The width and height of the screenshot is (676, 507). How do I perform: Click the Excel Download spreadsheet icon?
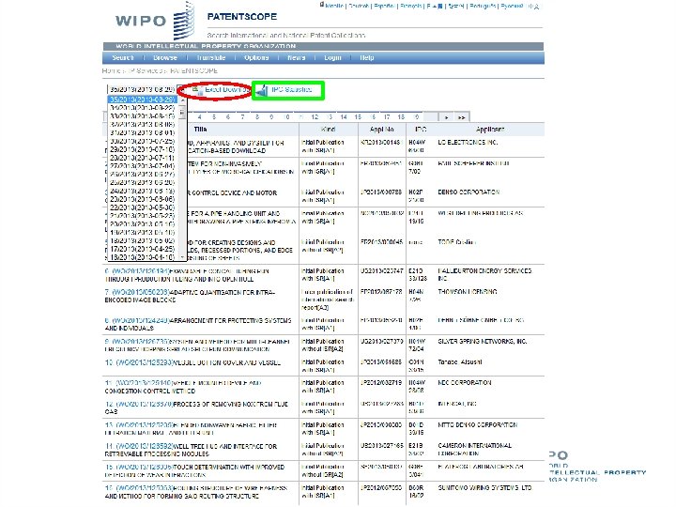[x=197, y=90]
